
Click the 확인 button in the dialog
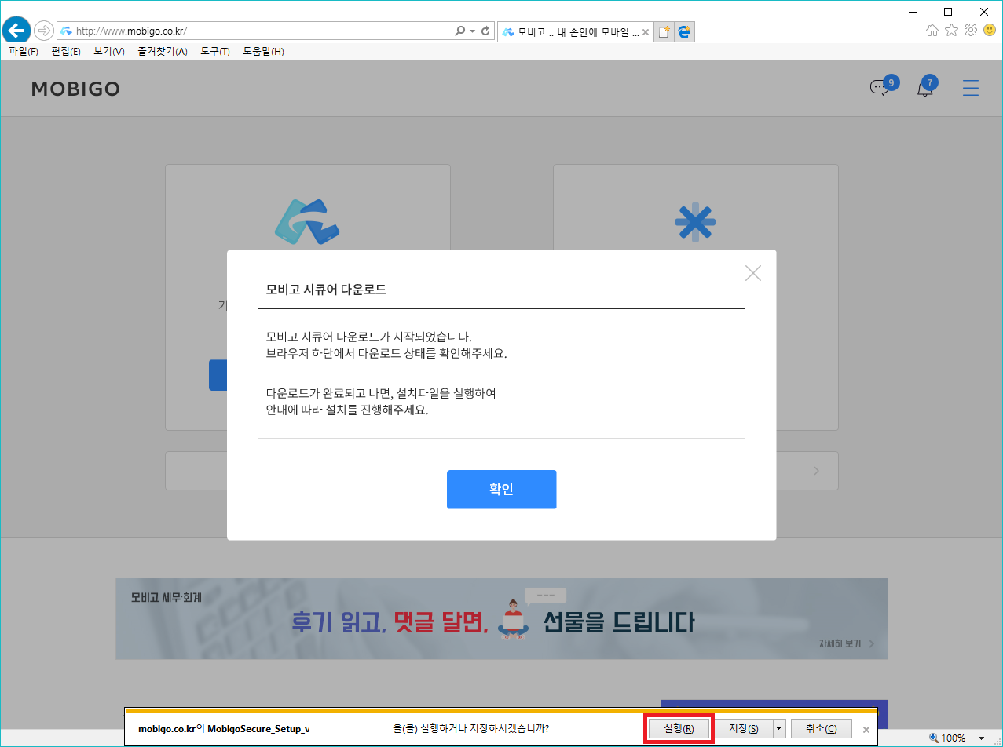(501, 489)
